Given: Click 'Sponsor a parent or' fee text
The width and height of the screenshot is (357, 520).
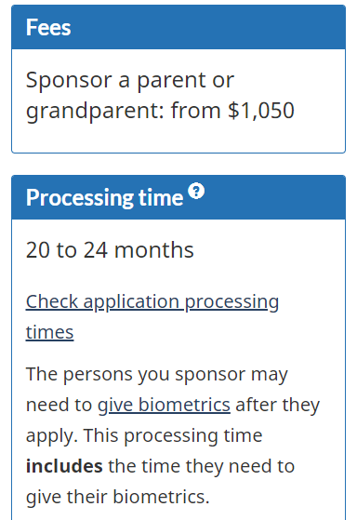Looking at the screenshot, I should (x=130, y=81).
